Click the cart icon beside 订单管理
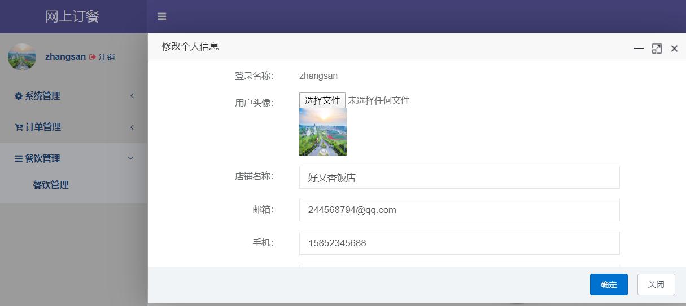Viewport: 686px width, 306px height. [x=19, y=127]
